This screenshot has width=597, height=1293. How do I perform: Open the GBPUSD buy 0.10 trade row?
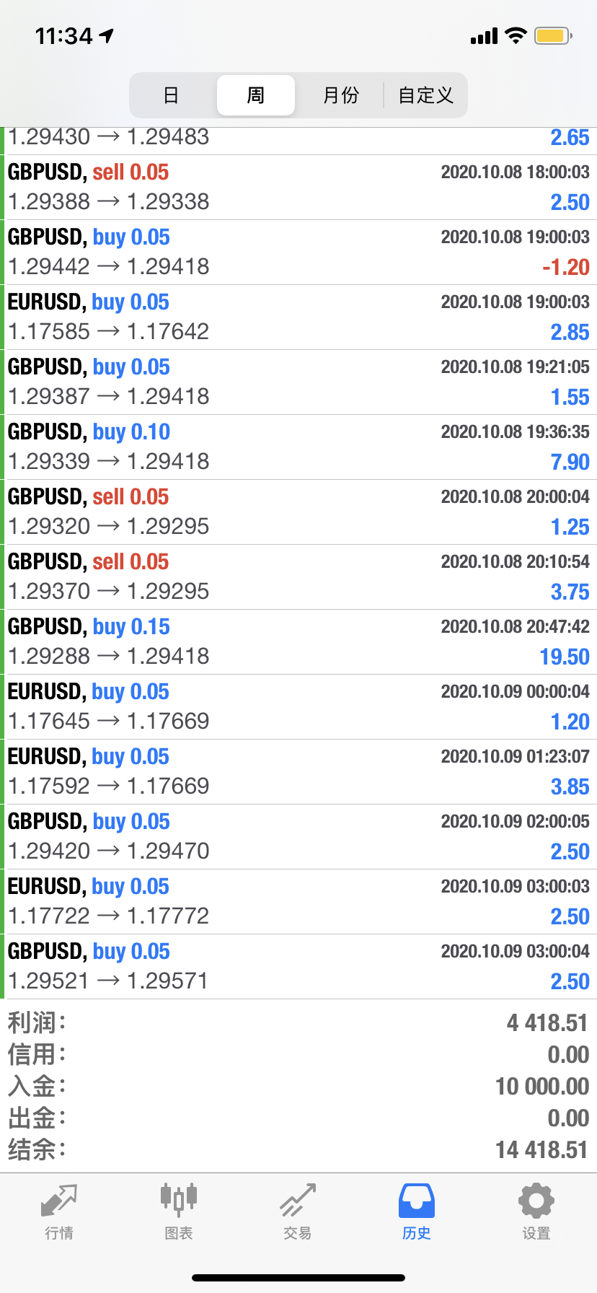point(298,447)
